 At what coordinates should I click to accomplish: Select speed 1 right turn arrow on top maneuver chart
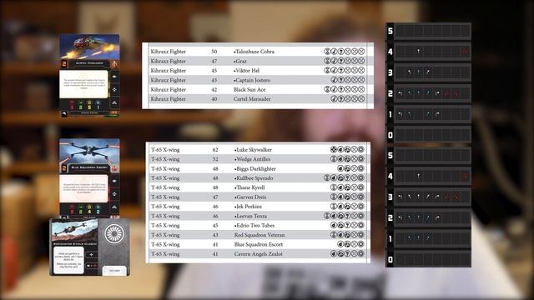pyautogui.click(x=437, y=114)
